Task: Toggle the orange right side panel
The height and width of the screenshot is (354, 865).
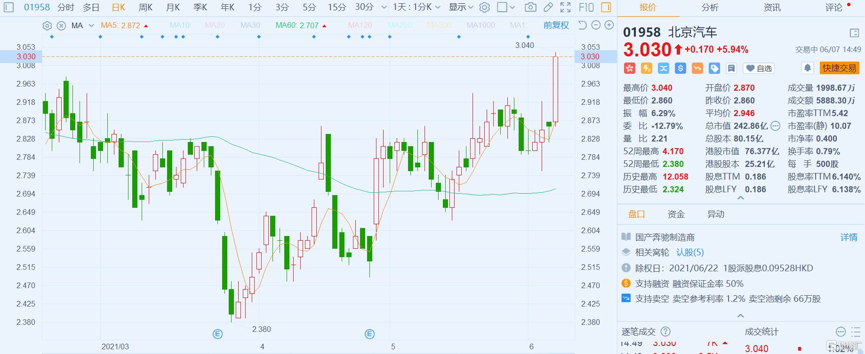Action: coord(606,8)
